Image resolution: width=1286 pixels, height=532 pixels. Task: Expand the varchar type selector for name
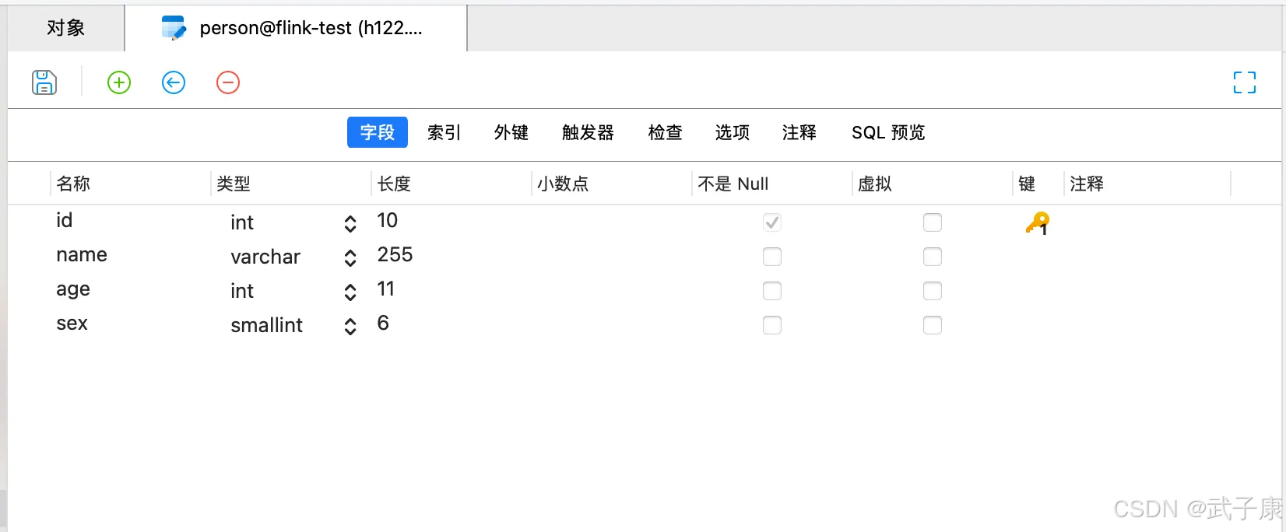point(350,258)
